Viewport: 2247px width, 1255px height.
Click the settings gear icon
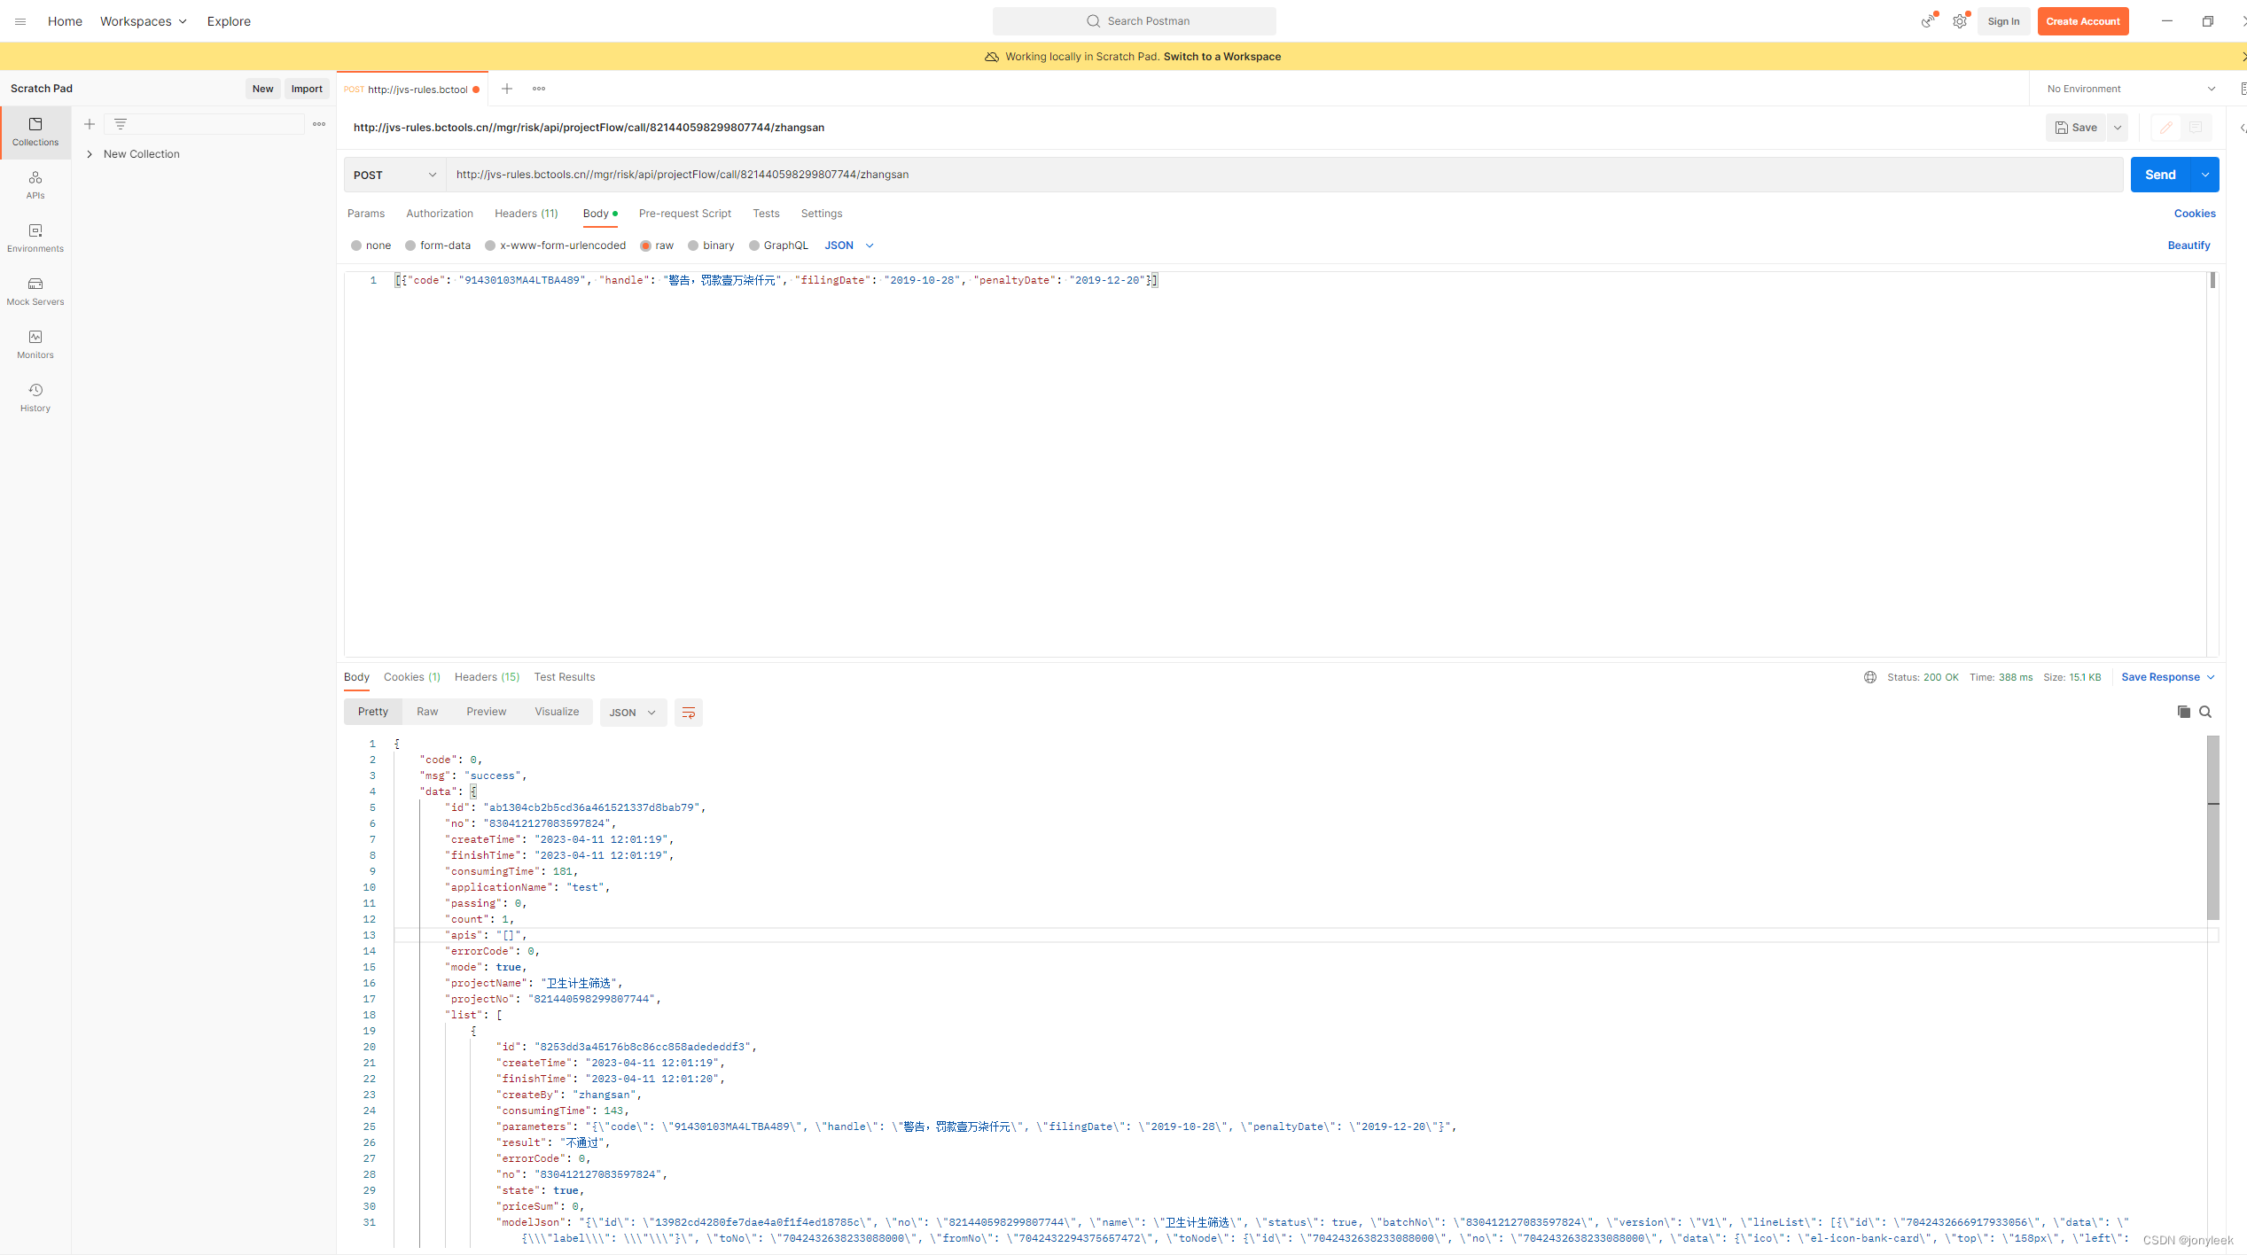coord(1959,21)
